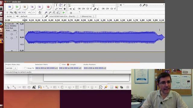Image resolution: width=193 pixels, height=108 pixels.
Task: Click the Selection Start time field
Action: (x=46, y=68)
